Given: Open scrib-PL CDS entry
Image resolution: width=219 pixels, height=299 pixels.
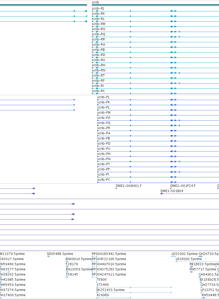Looking at the screenshot, I should point(104,107).
